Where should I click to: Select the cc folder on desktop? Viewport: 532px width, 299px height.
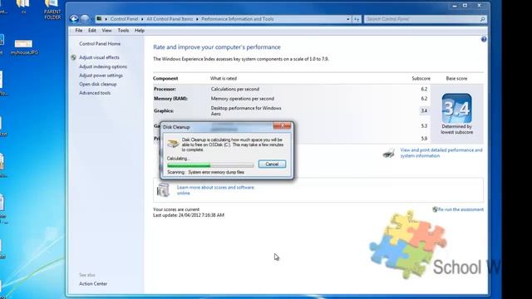(23, 7)
